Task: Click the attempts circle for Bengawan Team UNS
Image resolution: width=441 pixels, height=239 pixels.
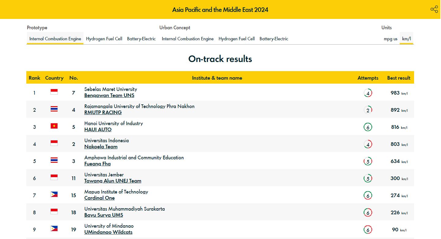Action: click(x=368, y=93)
